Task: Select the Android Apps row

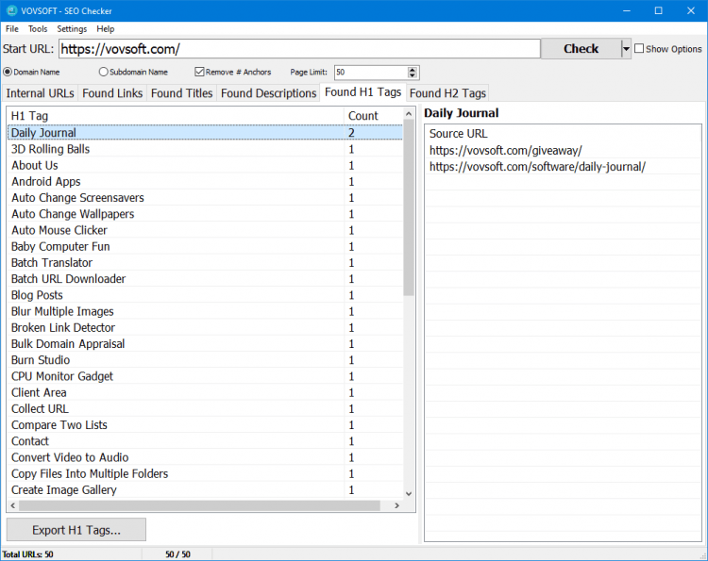Action: [205, 181]
